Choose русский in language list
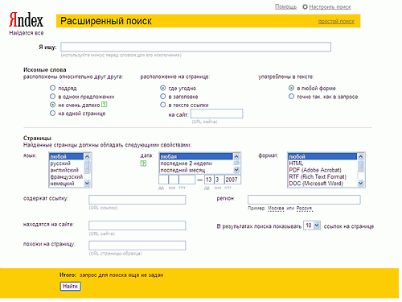Screen dimensions: 402x302 [x=67, y=163]
